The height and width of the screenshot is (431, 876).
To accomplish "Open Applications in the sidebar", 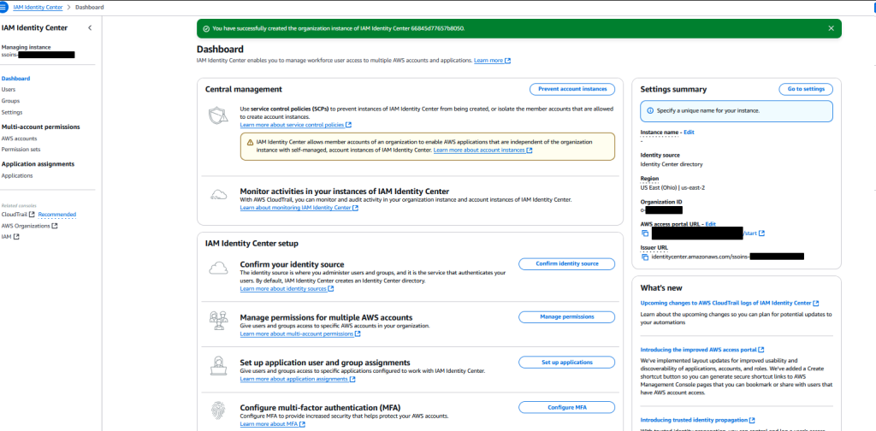I will coord(17,176).
